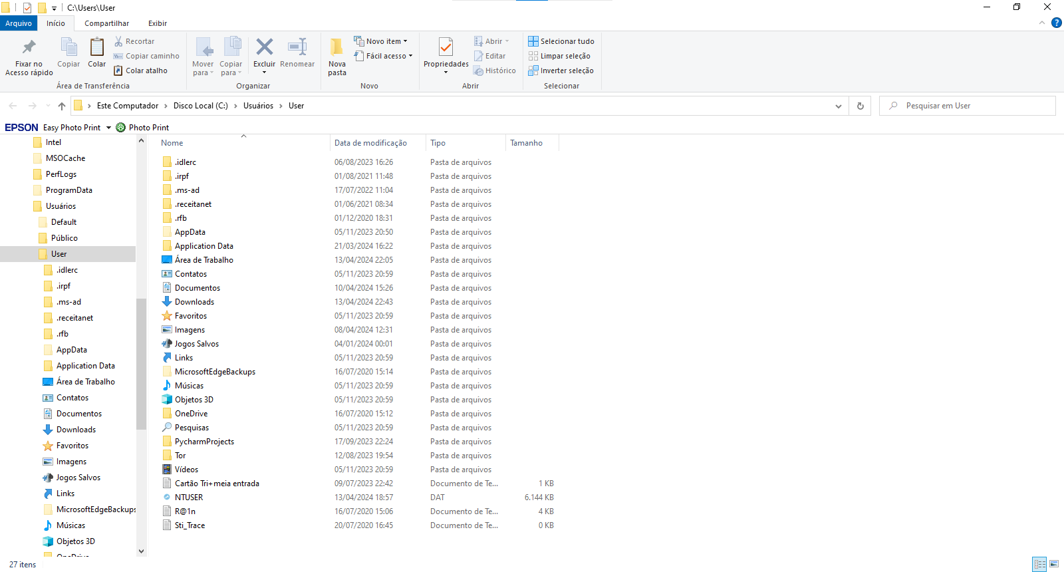This screenshot has width=1064, height=572.
Task: Open the Fácil acesso dropdown
Action: [383, 56]
